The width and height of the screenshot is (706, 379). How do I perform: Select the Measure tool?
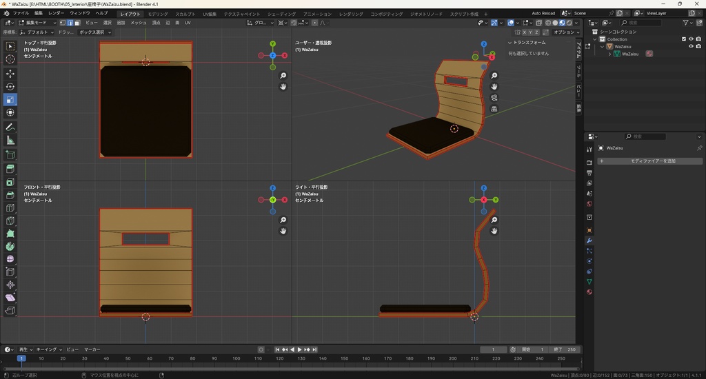pyautogui.click(x=10, y=141)
